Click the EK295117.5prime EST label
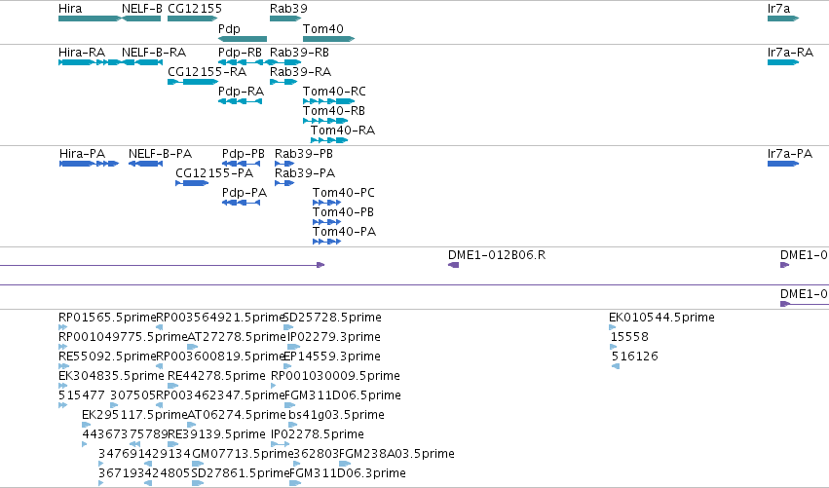 coord(134,415)
